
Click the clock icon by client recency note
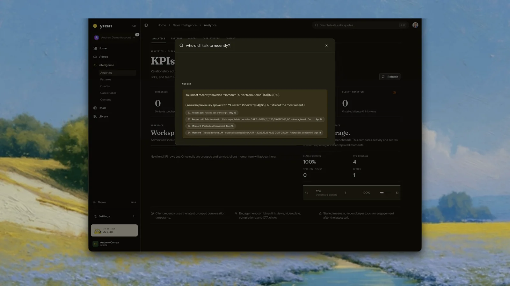click(x=152, y=214)
